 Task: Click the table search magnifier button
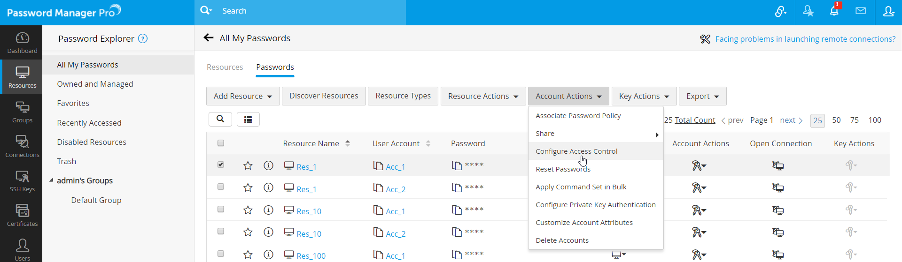pos(220,119)
